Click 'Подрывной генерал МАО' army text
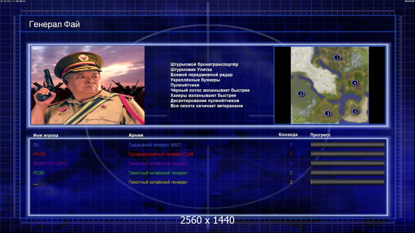The height and width of the screenshot is (233, 415). click(155, 145)
